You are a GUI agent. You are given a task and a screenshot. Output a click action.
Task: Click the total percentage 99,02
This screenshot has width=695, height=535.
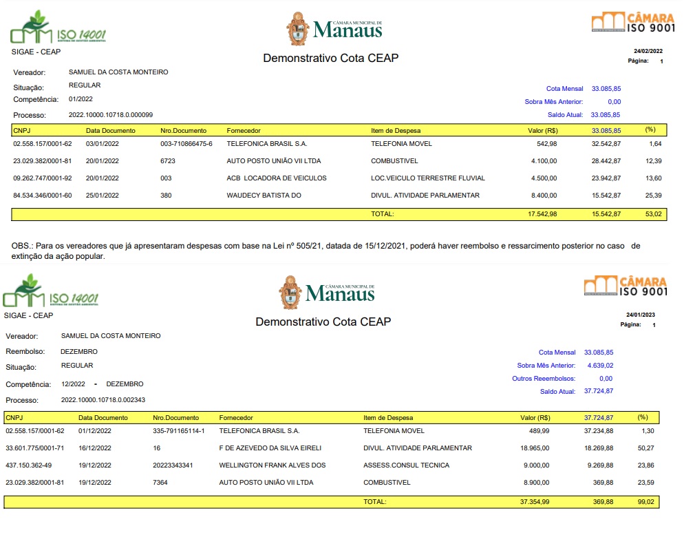[646, 502]
